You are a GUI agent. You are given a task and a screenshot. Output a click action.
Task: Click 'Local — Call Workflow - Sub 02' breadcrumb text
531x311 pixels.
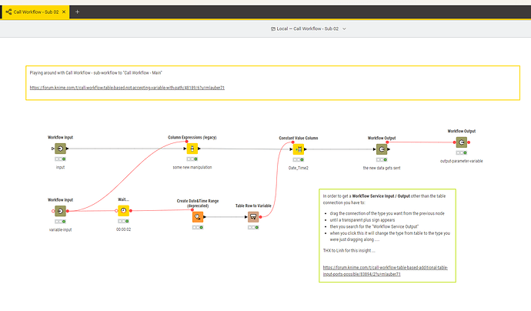pyautogui.click(x=308, y=28)
